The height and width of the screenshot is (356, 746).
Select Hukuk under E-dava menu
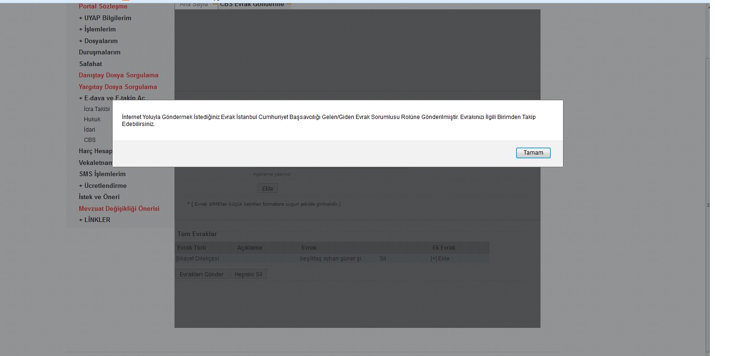[92, 119]
